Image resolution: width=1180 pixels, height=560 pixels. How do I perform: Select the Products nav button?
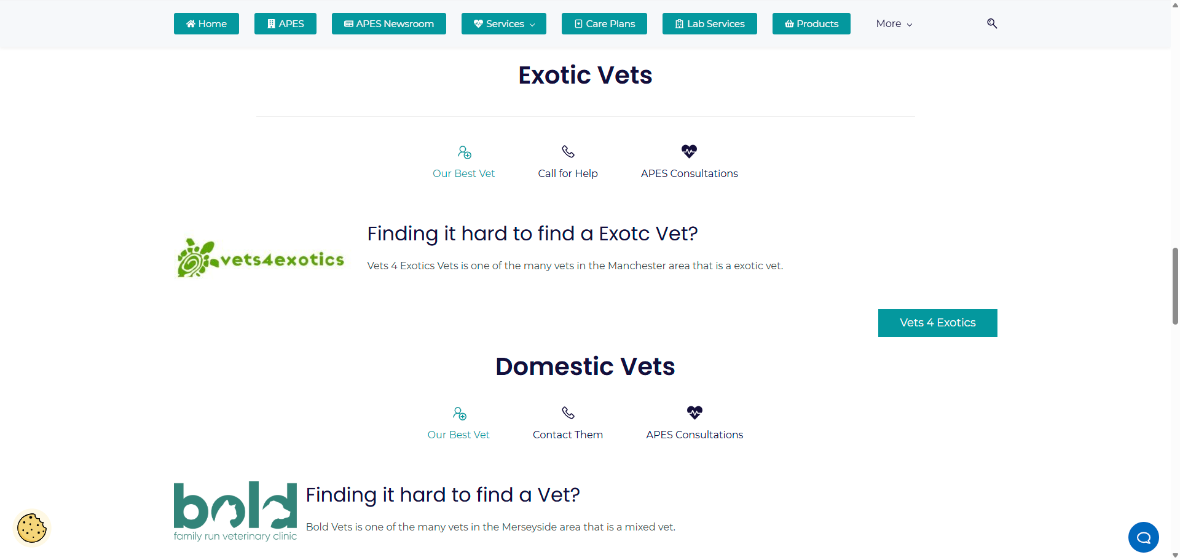(811, 24)
